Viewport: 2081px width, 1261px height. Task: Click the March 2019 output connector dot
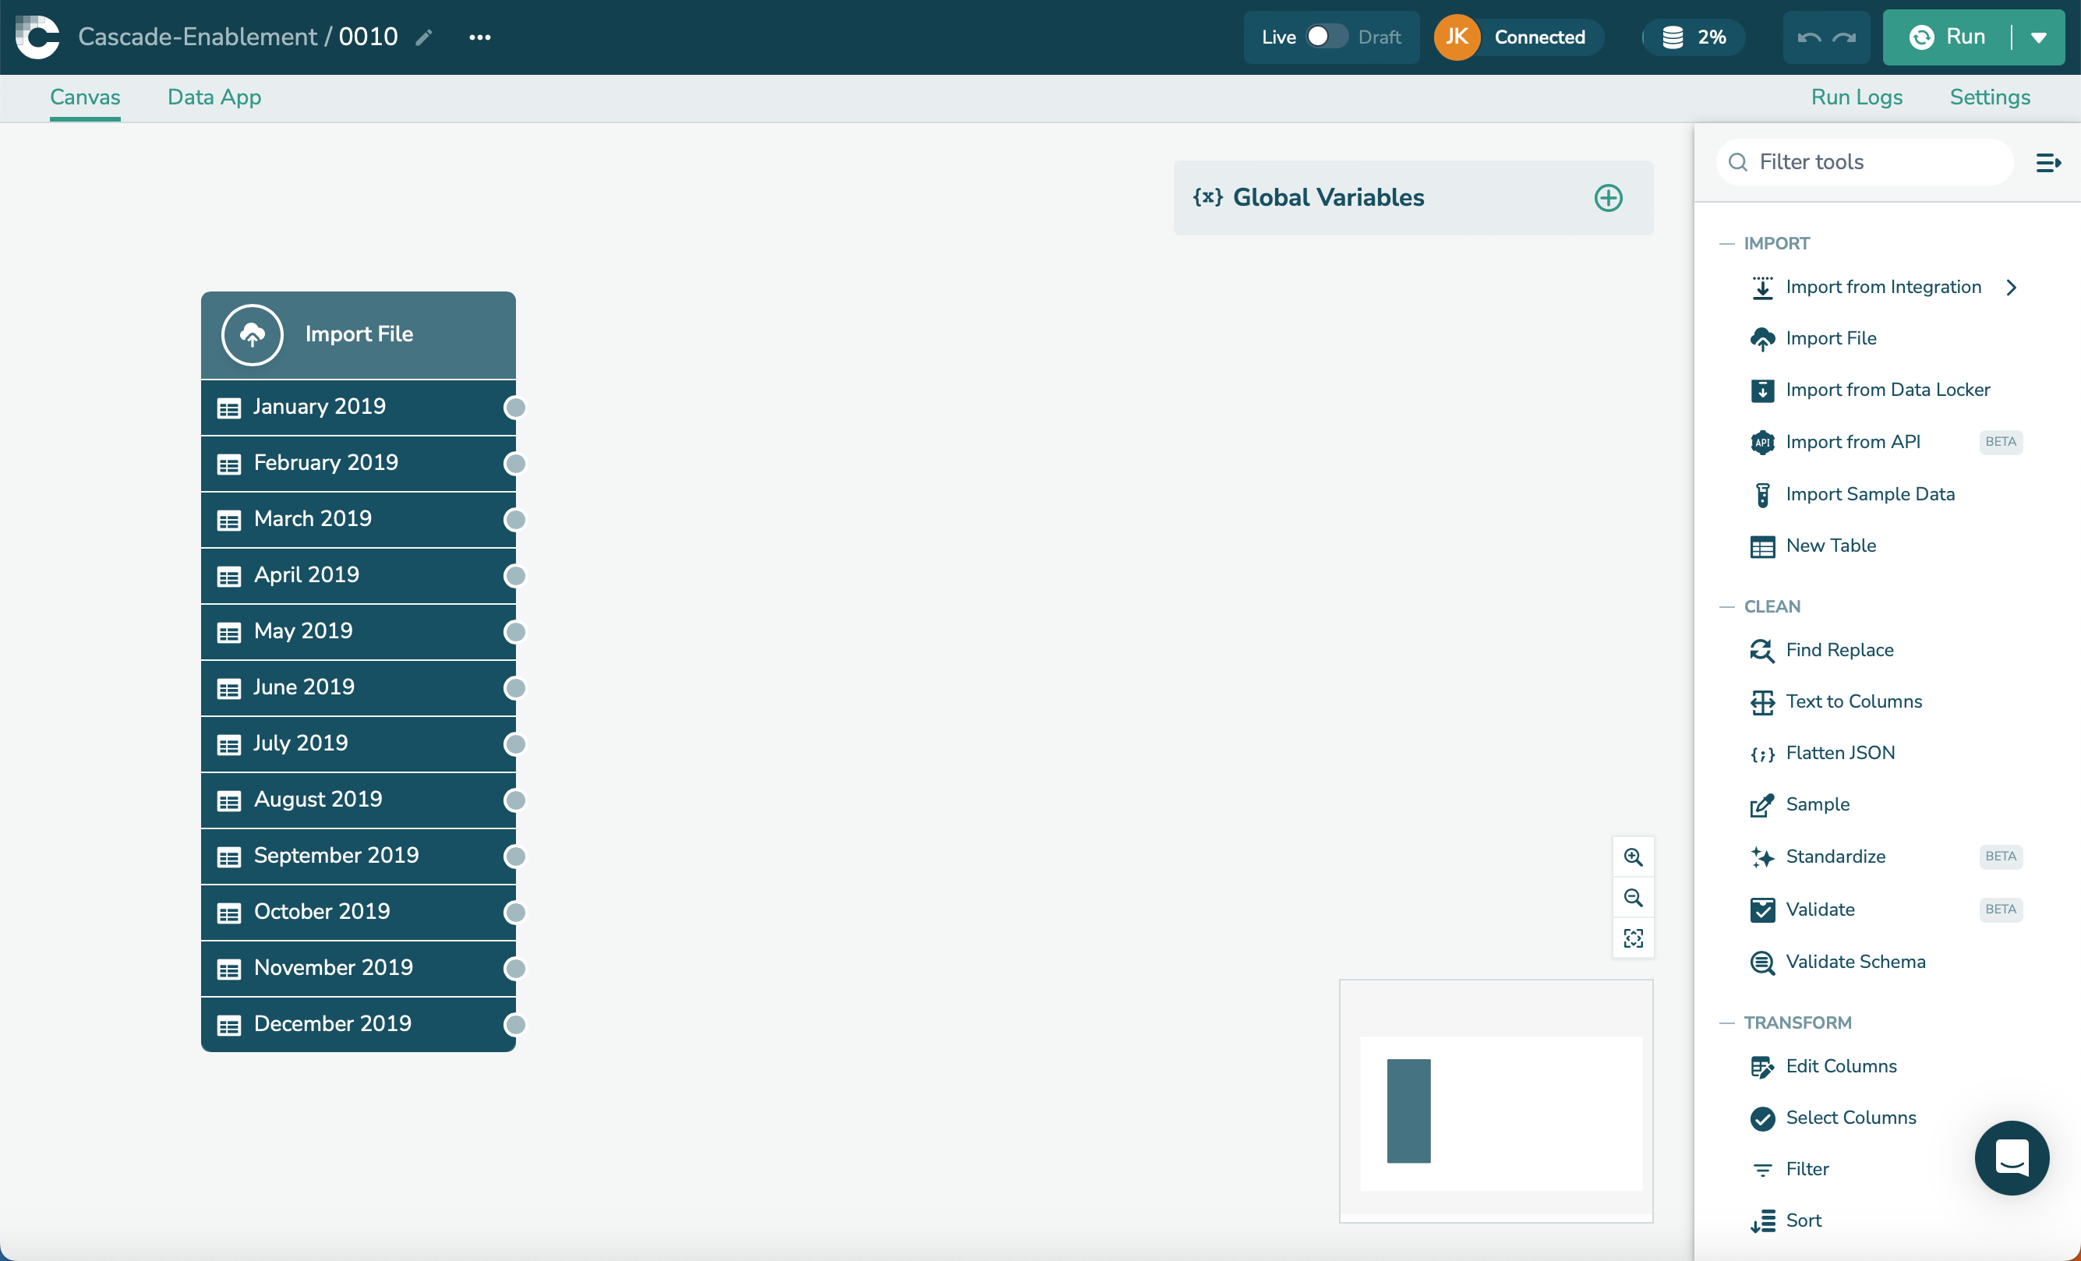(x=514, y=519)
